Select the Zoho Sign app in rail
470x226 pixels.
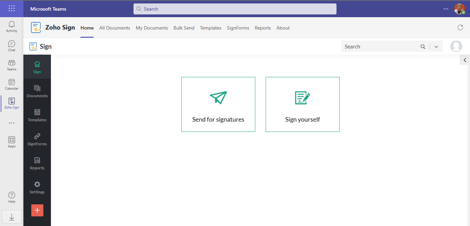click(12, 103)
